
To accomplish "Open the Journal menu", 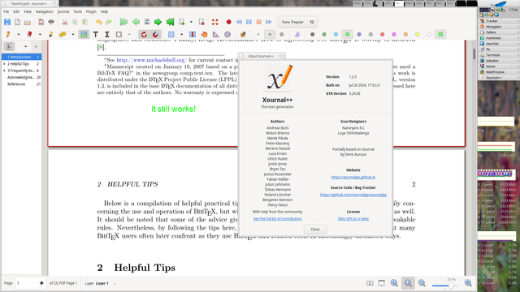I will [x=63, y=11].
